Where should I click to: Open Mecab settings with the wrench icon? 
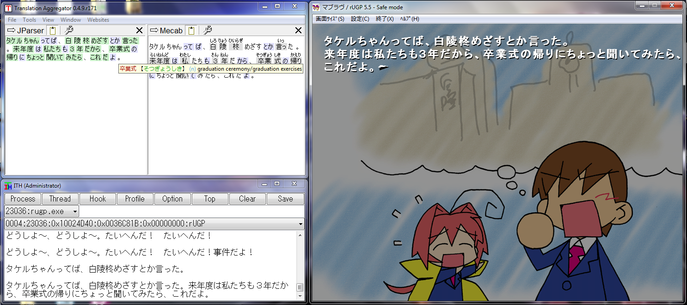(x=207, y=30)
